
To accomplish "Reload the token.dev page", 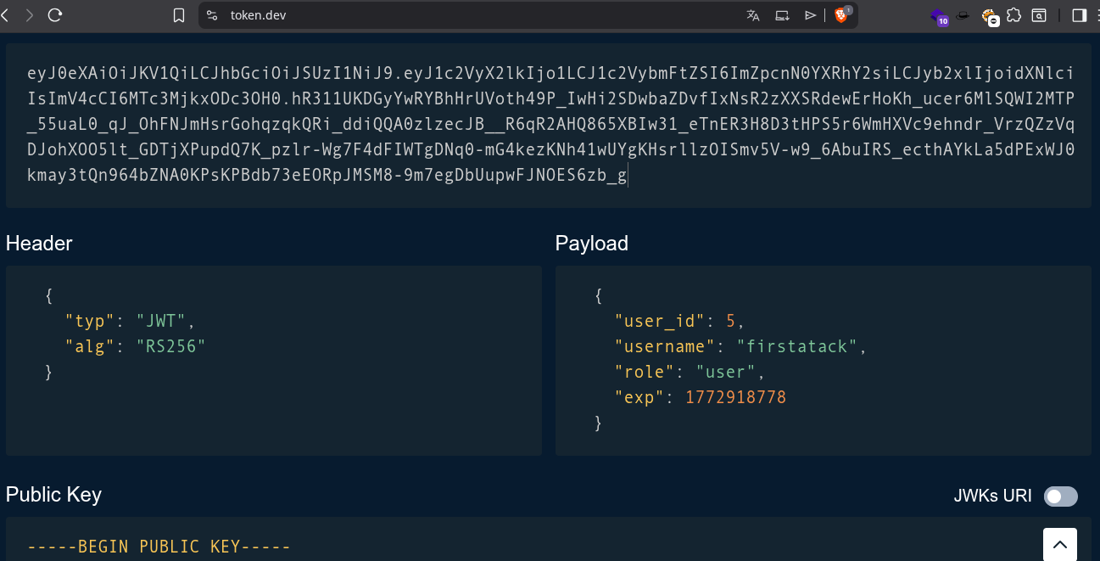I will tap(56, 14).
